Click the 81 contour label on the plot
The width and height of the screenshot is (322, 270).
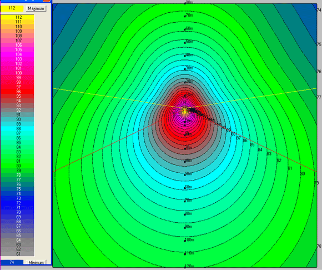[290, 168]
